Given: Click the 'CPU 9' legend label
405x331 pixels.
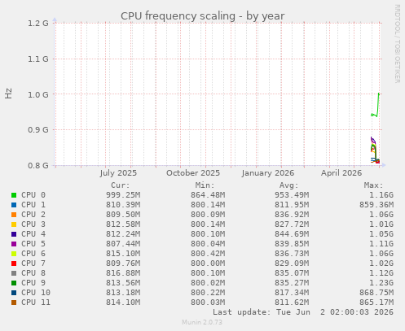Looking at the screenshot, I should 33,283.
